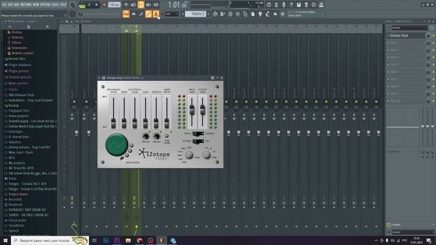Open the Mixer window from toolbar
Screen dimensions: 436x245
point(238,14)
